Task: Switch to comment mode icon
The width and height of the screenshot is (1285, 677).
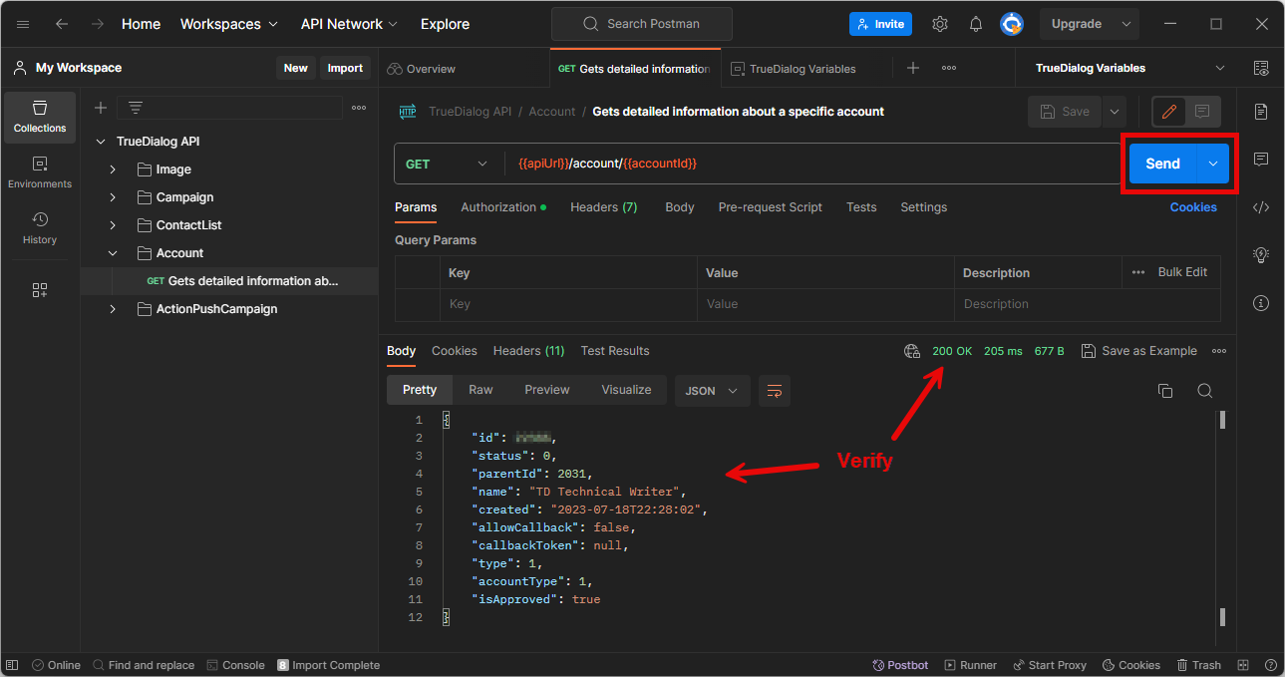Action: pos(1202,112)
